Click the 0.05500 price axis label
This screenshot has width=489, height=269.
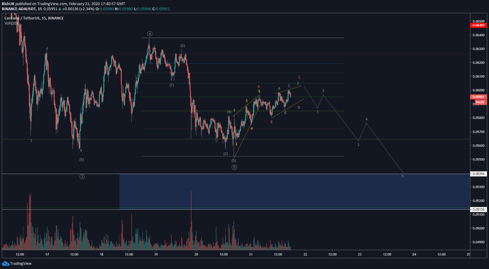[x=478, y=159]
